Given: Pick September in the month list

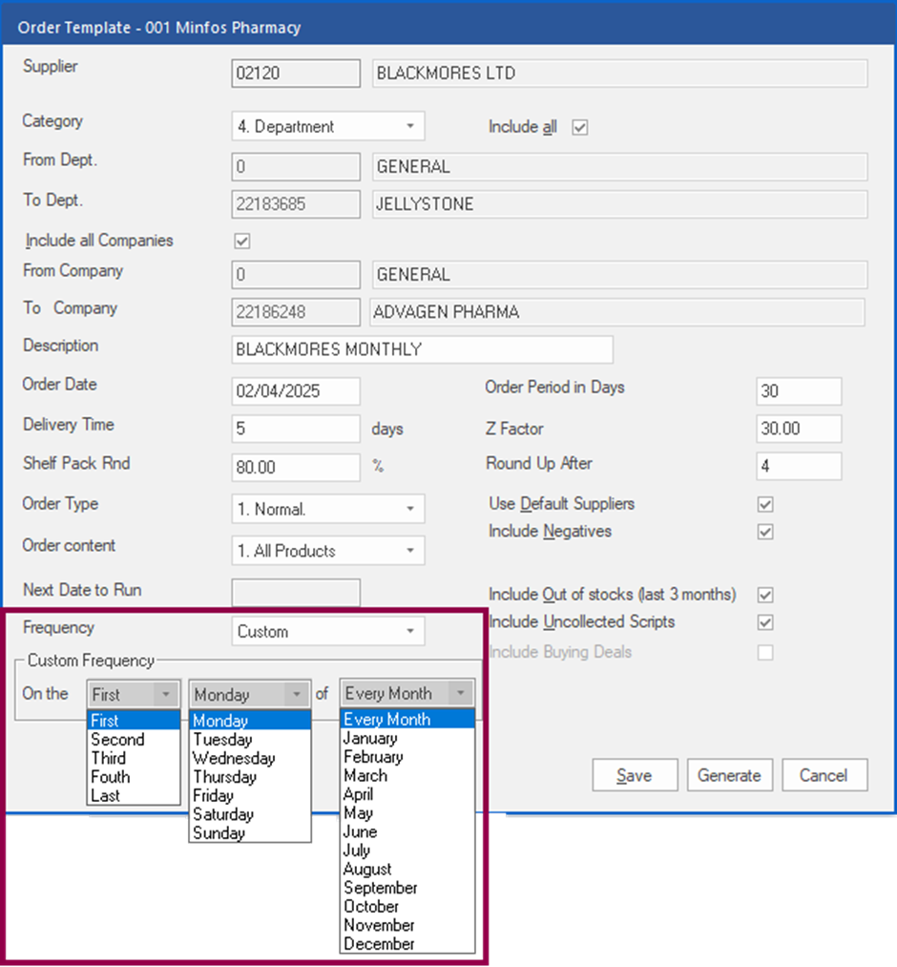Looking at the screenshot, I should point(407,888).
